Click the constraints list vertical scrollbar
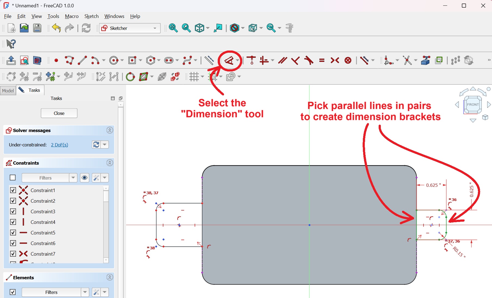Image resolution: width=492 pixels, height=298 pixels. pyautogui.click(x=106, y=223)
